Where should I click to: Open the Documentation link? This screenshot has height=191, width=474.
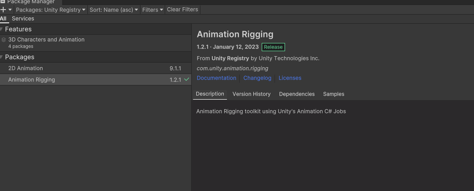click(x=216, y=78)
